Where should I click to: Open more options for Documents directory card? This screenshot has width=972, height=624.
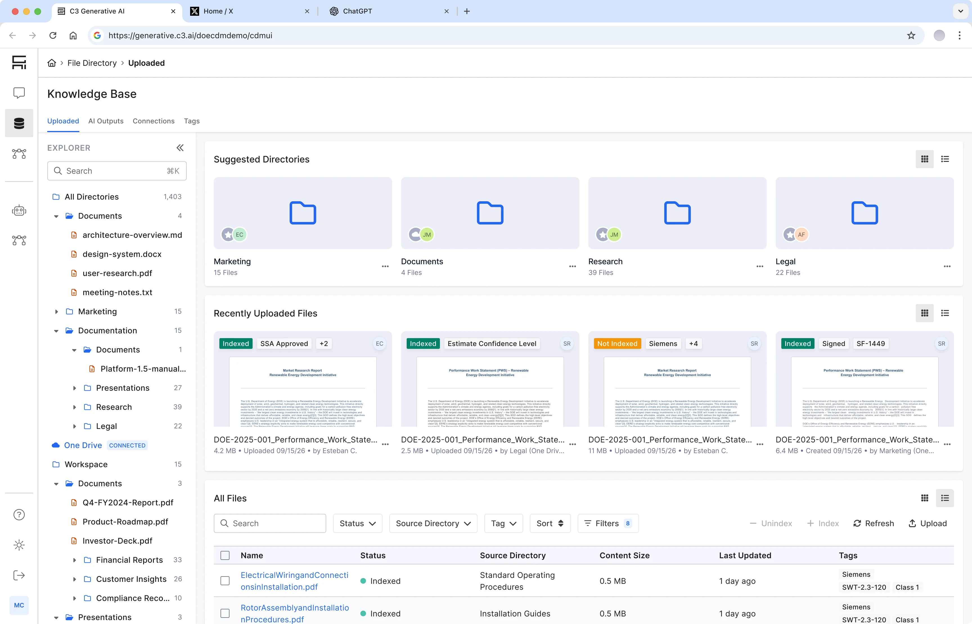click(572, 267)
